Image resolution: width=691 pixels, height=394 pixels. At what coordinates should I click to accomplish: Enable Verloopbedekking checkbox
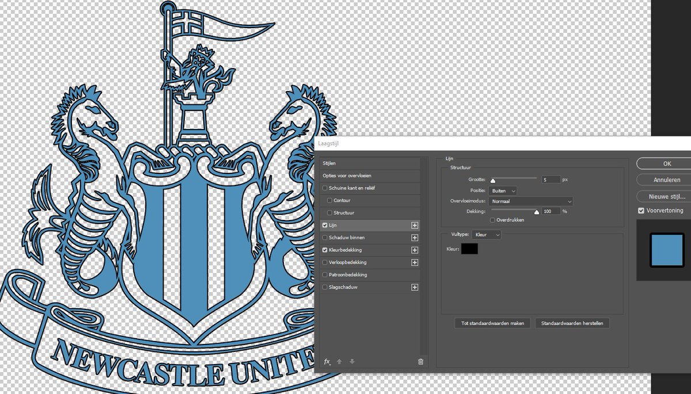point(325,263)
